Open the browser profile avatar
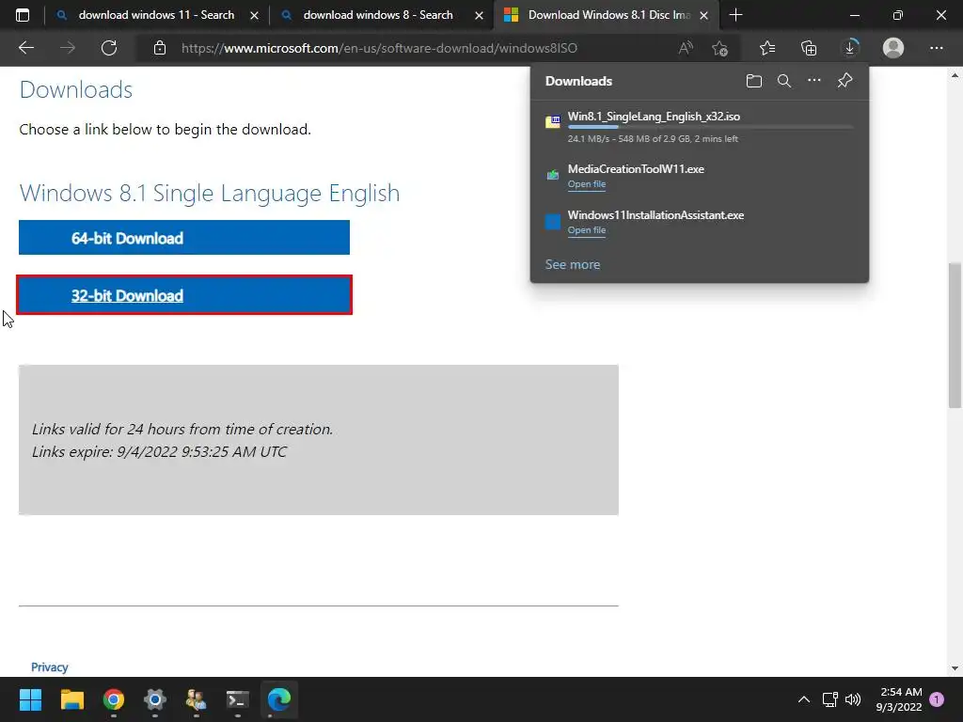The height and width of the screenshot is (722, 963). click(x=893, y=48)
